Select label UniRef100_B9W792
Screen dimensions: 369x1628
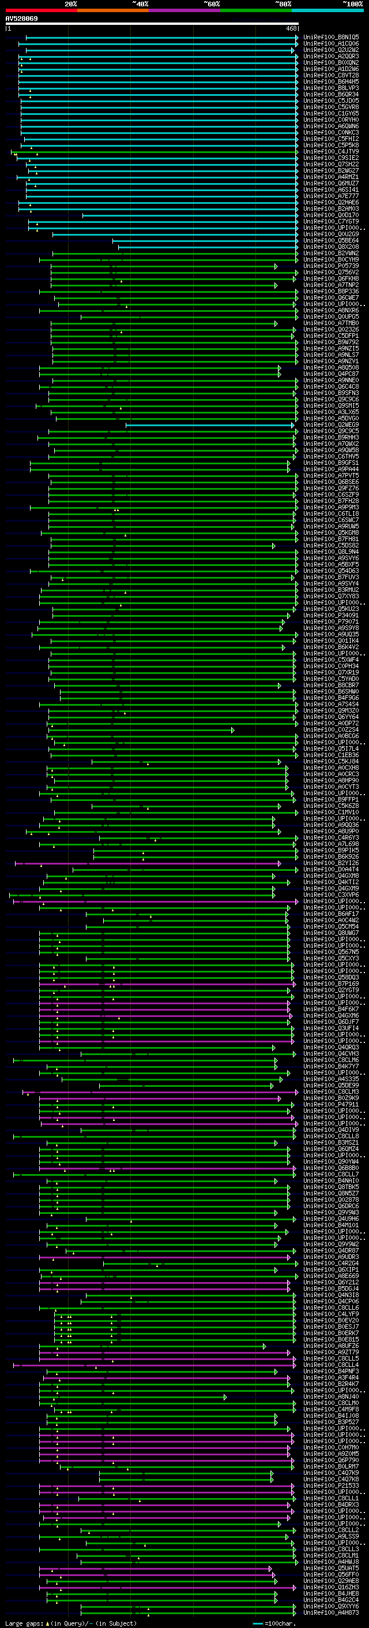(331, 342)
